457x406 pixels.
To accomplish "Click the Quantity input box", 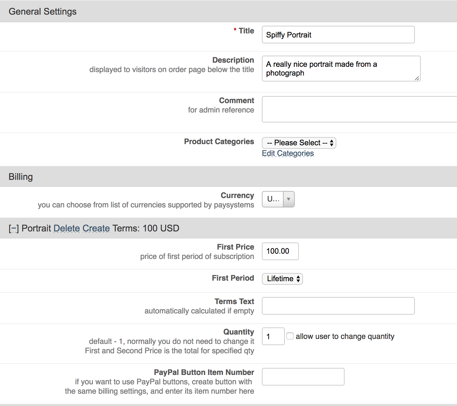I will (x=273, y=336).
